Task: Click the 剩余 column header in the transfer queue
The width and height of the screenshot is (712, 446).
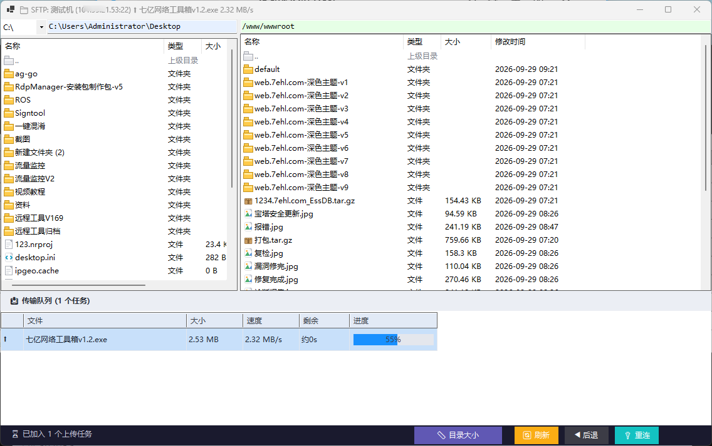Action: pyautogui.click(x=324, y=321)
